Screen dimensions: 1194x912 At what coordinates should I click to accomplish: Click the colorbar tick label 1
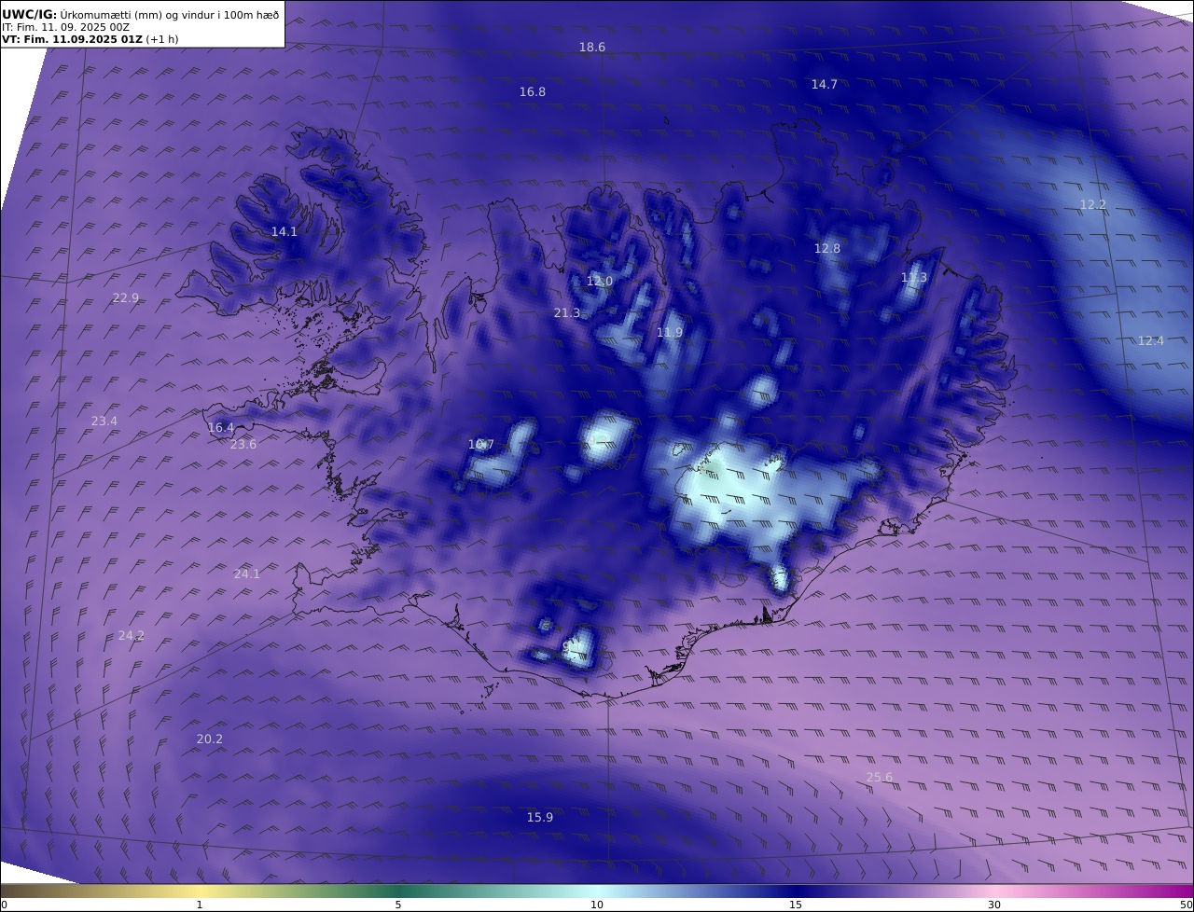(200, 905)
